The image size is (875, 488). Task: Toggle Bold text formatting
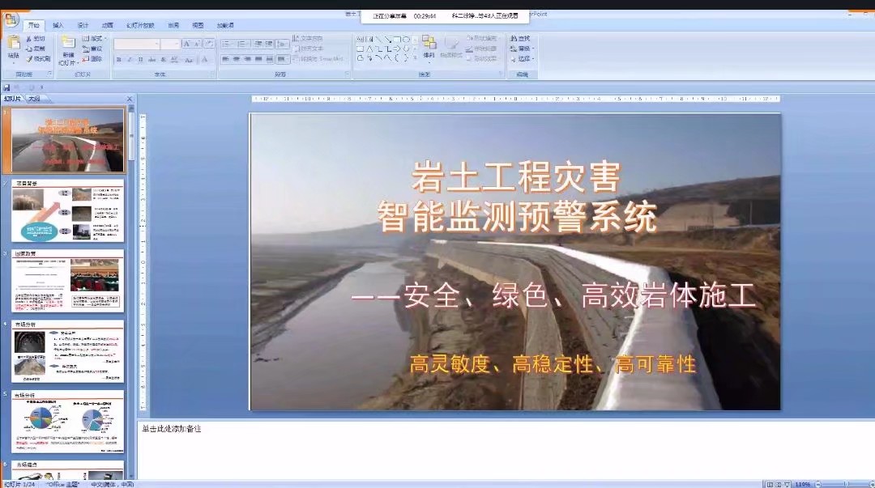pos(118,59)
